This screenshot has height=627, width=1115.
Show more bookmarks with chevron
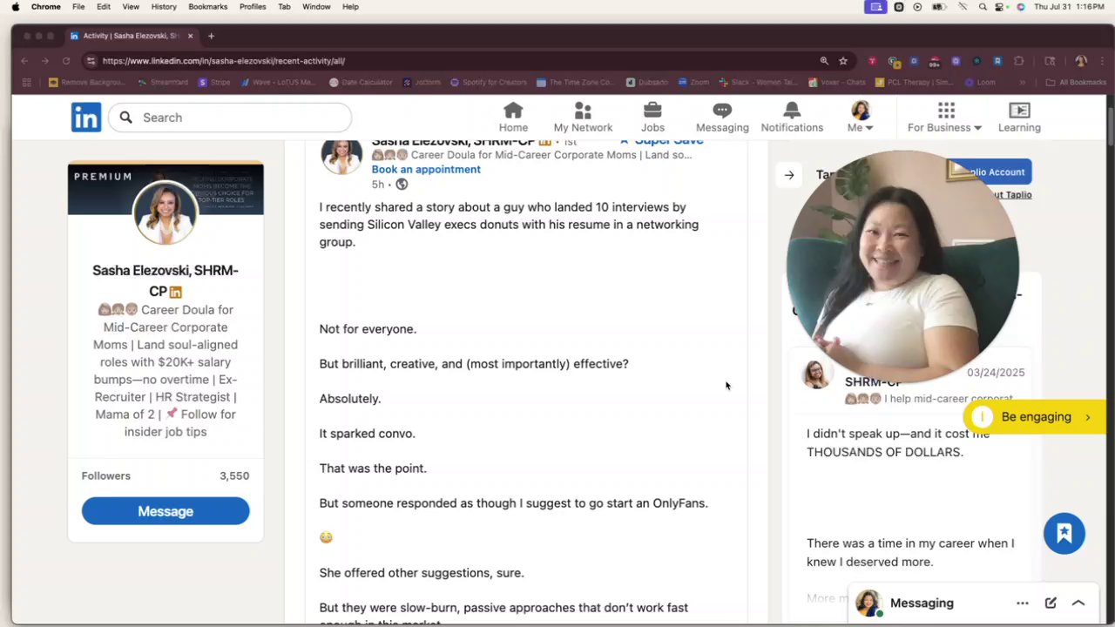click(x=1023, y=83)
